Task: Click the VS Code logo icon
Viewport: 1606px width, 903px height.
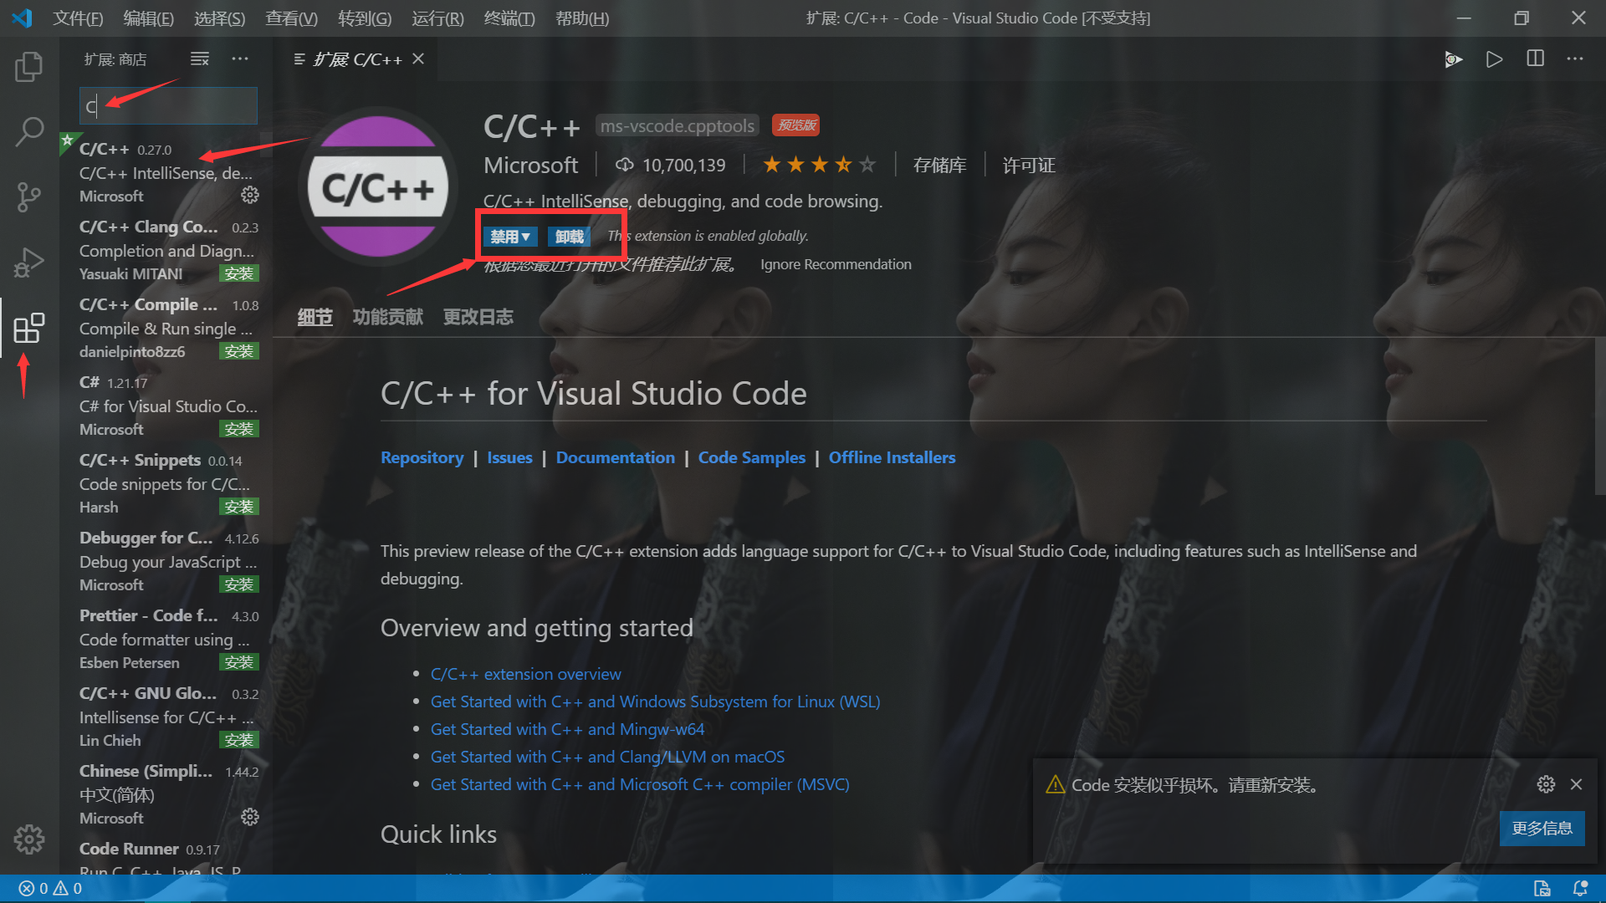Action: point(23,18)
